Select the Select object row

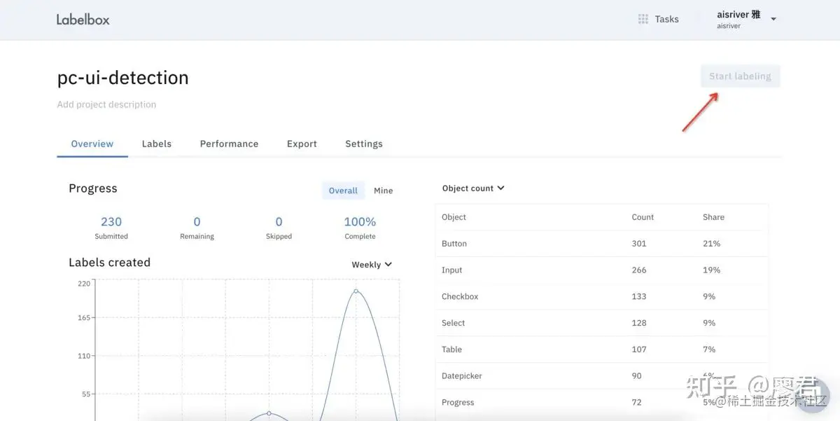[x=601, y=323]
